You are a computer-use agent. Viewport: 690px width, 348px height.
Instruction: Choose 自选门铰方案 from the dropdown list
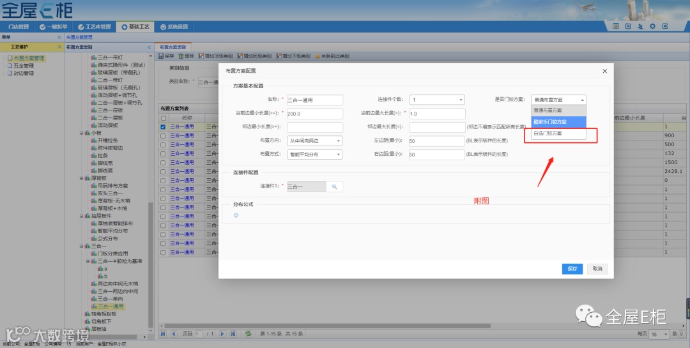click(x=558, y=133)
